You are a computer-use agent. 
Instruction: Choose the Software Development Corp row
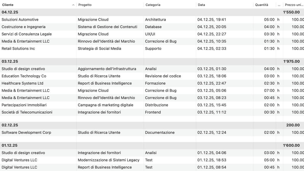26,132
